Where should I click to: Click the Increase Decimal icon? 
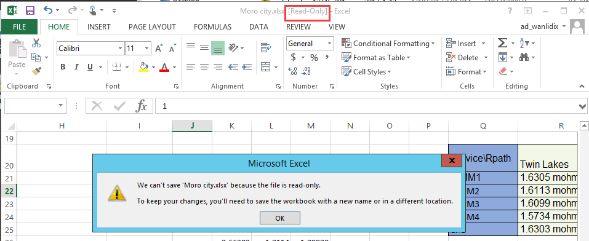pos(292,71)
